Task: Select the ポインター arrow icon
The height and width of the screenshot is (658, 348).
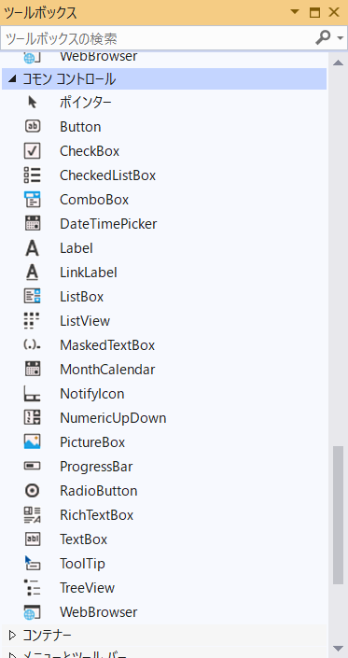Action: click(33, 102)
